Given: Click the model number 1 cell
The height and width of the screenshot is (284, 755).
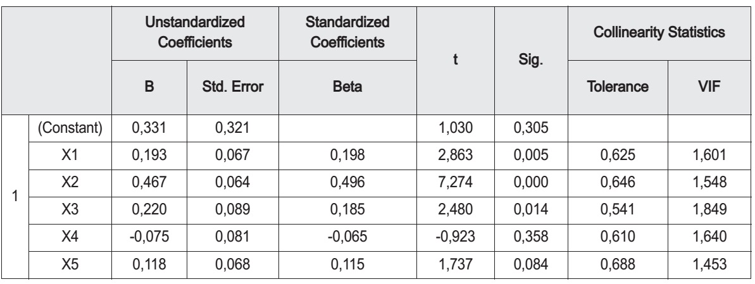Looking at the screenshot, I should [15, 196].
